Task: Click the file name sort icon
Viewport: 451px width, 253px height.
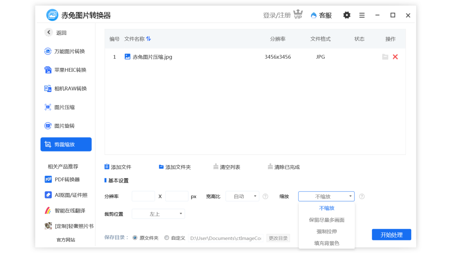Action: [x=148, y=39]
